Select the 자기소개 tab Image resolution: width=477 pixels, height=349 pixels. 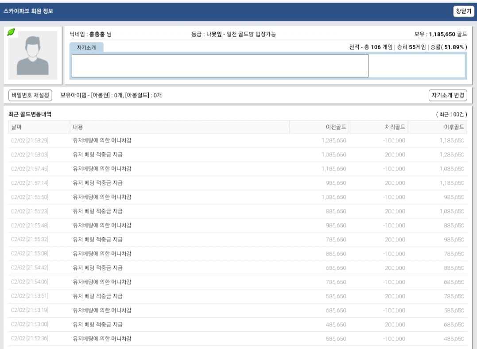click(86, 47)
